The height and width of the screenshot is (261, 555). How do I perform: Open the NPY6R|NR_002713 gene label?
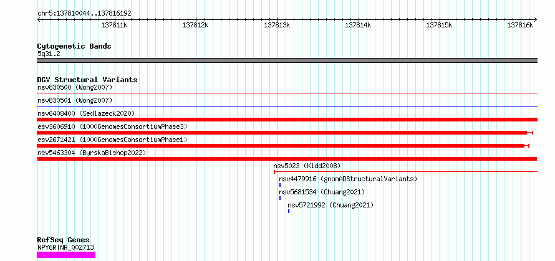tap(66, 247)
